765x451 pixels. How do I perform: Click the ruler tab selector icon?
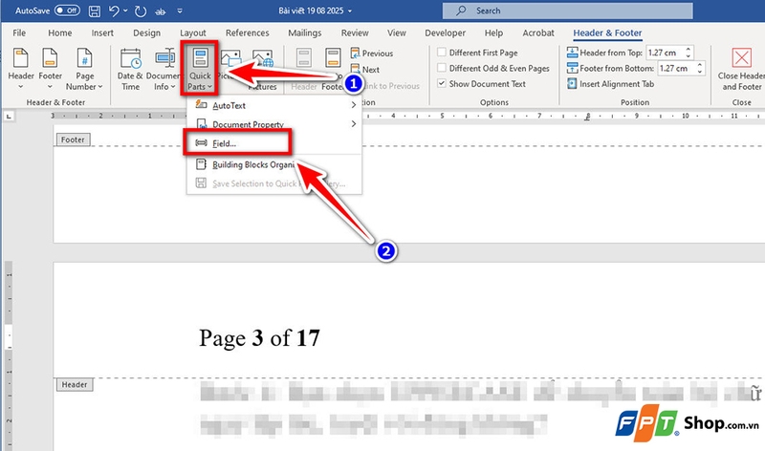click(x=9, y=116)
